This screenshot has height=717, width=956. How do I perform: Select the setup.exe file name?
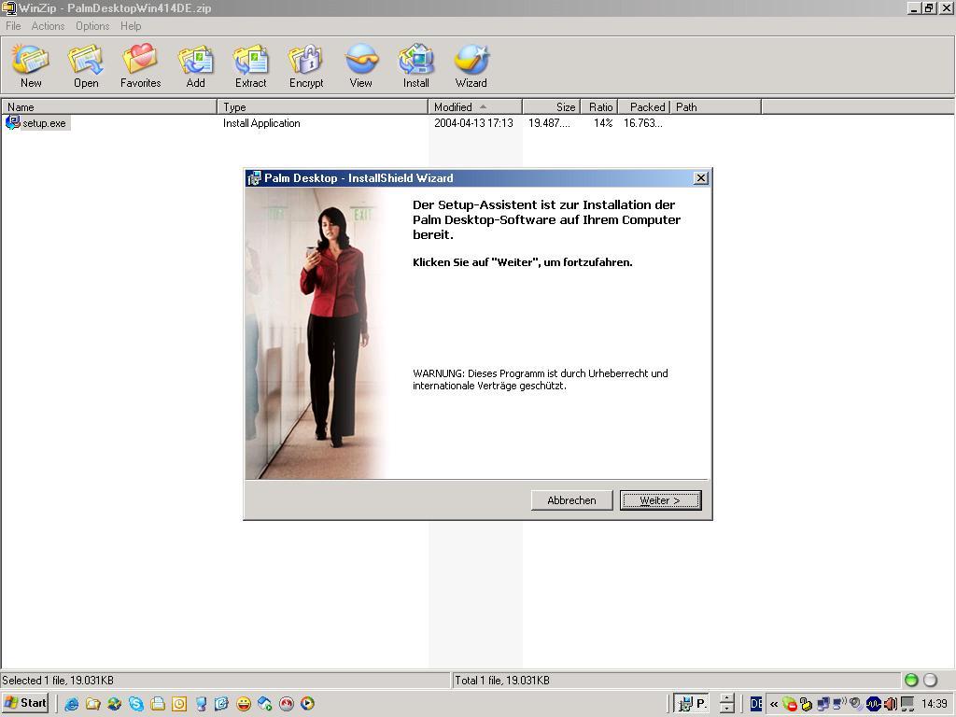(x=44, y=123)
